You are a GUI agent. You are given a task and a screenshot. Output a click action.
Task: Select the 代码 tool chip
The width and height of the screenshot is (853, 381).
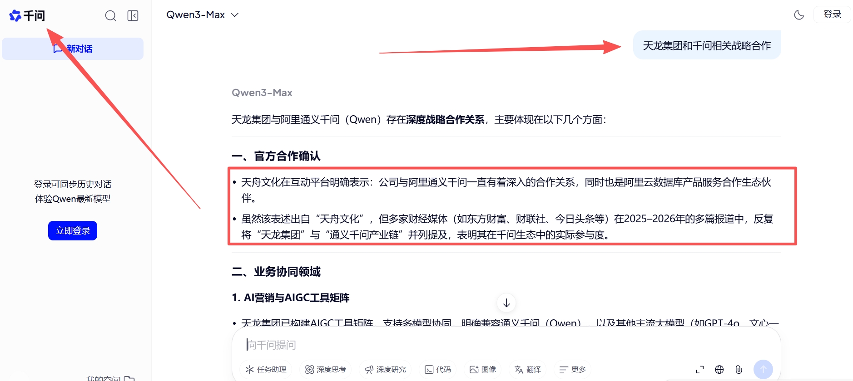[438, 370]
